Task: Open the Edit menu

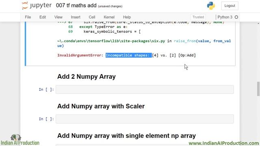Action: click(x=43, y=17)
